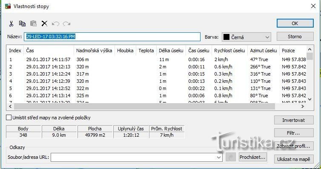Sort by the Nadmořská výška column header

click(x=94, y=51)
